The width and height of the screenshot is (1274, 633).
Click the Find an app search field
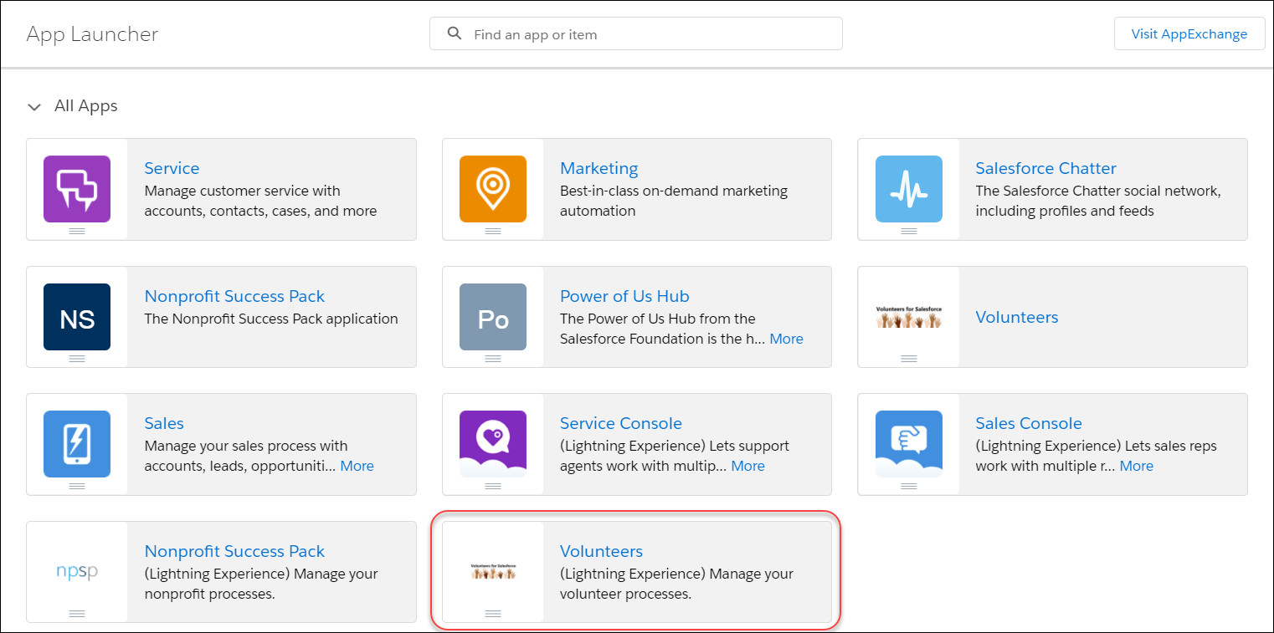(635, 33)
